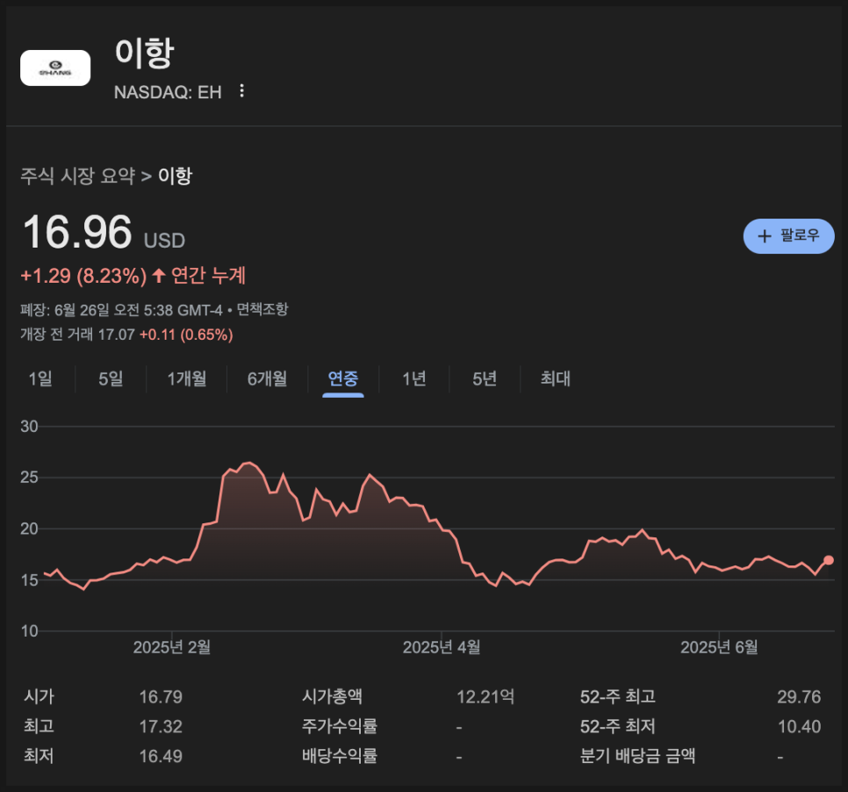848x792 pixels.
Task: Open the three-dot more options menu
Action: (241, 91)
